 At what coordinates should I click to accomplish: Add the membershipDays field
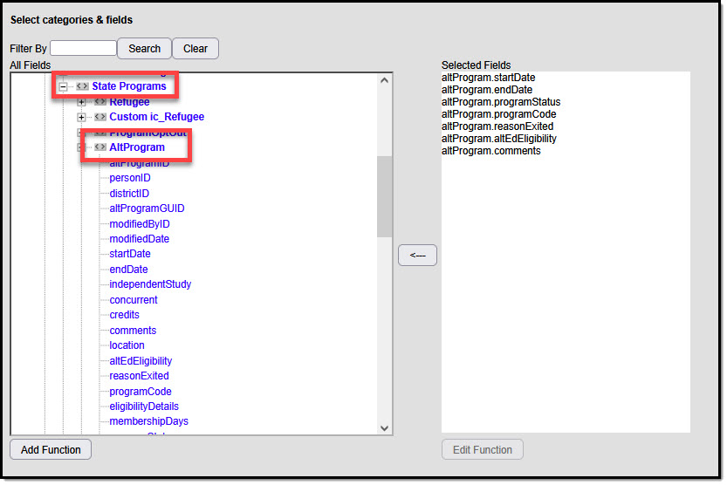[149, 421]
